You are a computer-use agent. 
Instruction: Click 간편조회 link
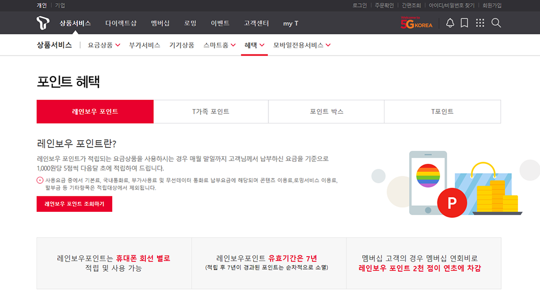click(x=411, y=5)
